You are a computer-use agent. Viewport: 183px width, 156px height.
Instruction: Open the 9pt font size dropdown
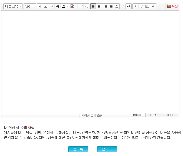click(x=30, y=6)
